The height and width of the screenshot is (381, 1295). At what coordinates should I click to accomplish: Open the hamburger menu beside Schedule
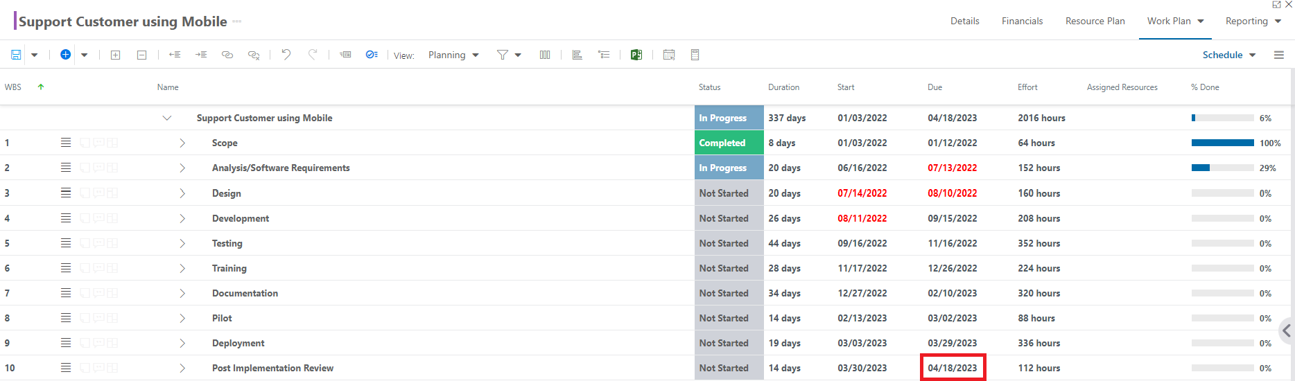[x=1279, y=55]
